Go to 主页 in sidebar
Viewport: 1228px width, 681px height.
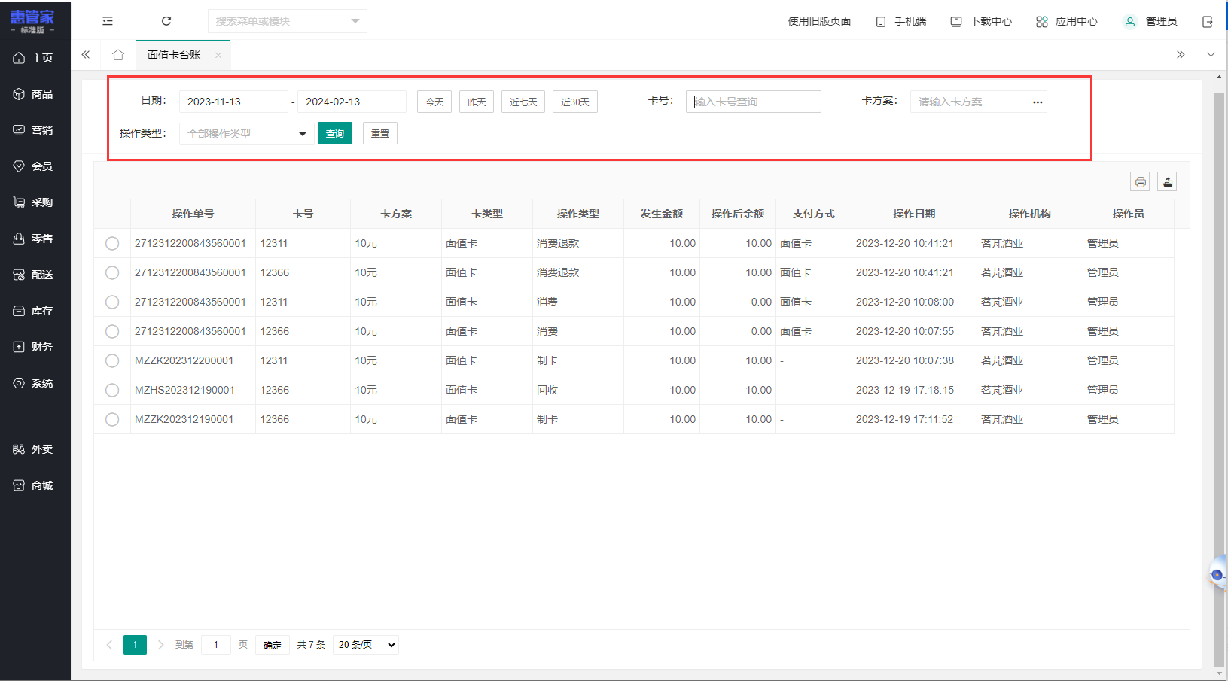click(35, 58)
